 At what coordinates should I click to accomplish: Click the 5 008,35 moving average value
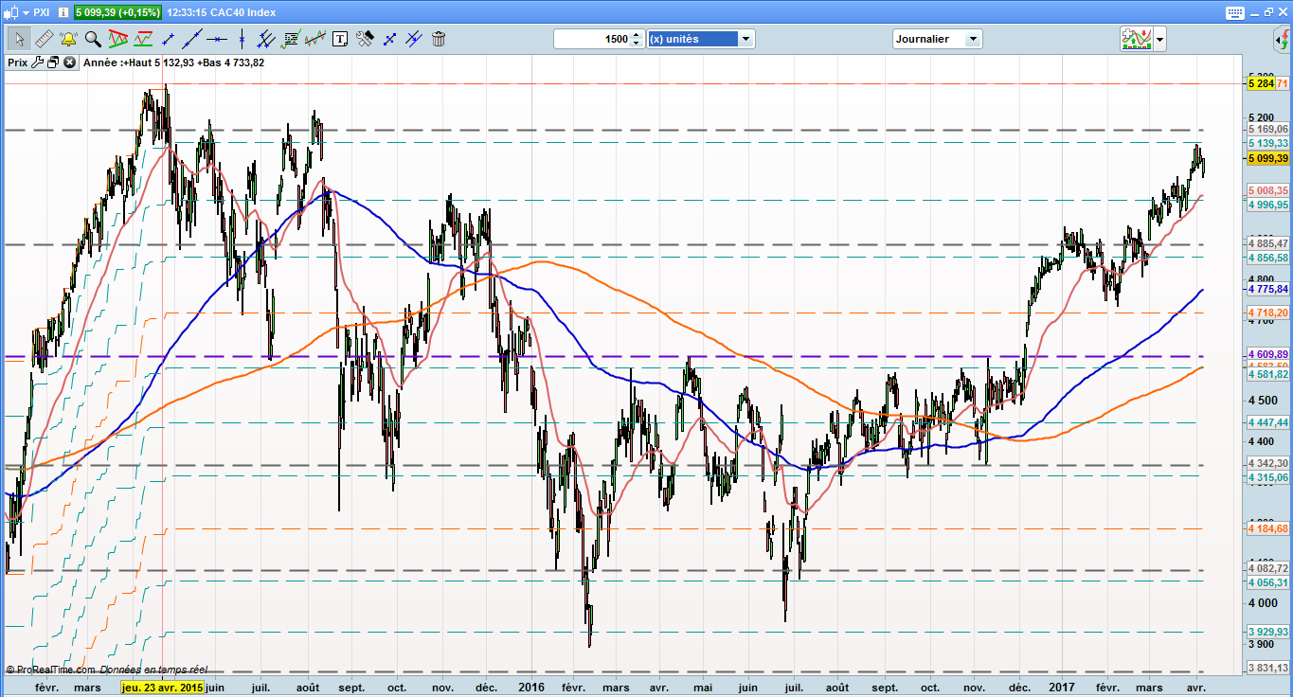(x=1268, y=190)
